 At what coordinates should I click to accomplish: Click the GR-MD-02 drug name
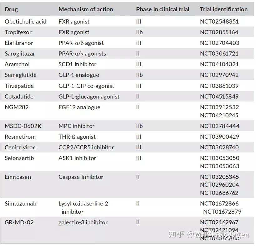pyautogui.click(x=19, y=222)
